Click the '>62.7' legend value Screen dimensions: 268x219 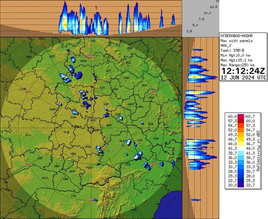(x=249, y=116)
